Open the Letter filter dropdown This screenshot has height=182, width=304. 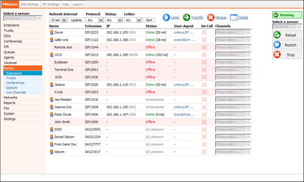click(133, 20)
